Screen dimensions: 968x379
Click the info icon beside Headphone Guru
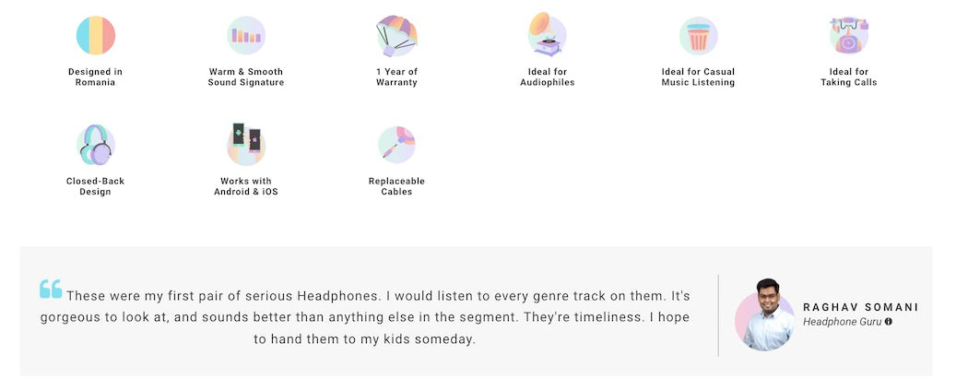[x=889, y=322]
